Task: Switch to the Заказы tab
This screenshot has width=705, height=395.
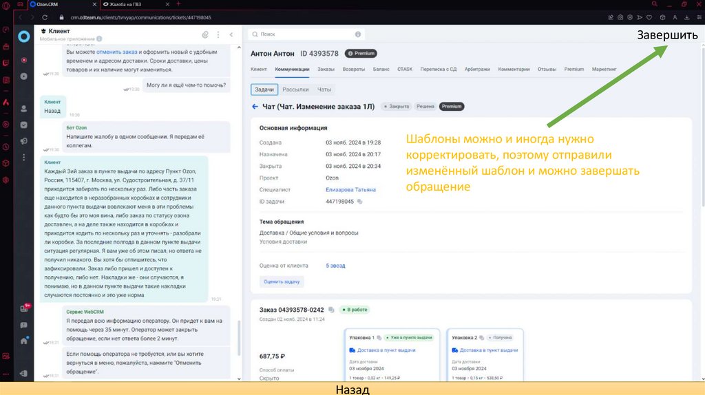Action: point(326,69)
